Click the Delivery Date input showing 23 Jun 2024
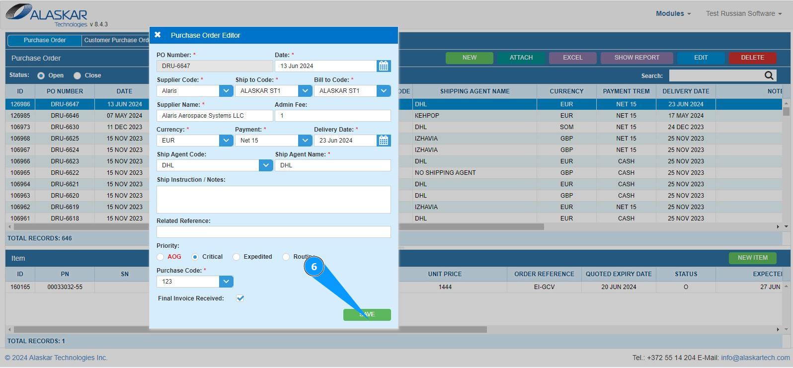Screen dimensions: 793x368 click(x=345, y=141)
